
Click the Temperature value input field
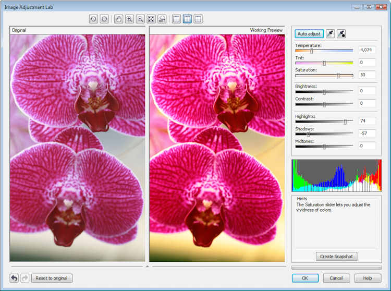coord(366,50)
